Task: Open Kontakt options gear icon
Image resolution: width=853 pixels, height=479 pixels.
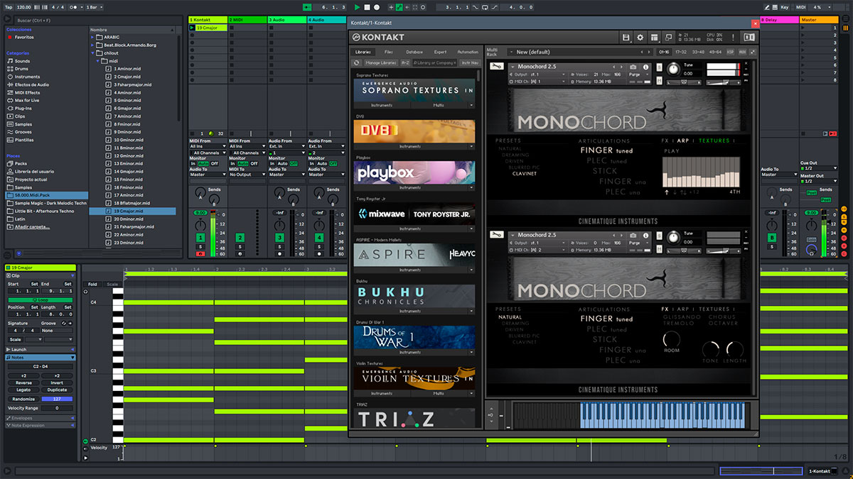Action: tap(640, 37)
